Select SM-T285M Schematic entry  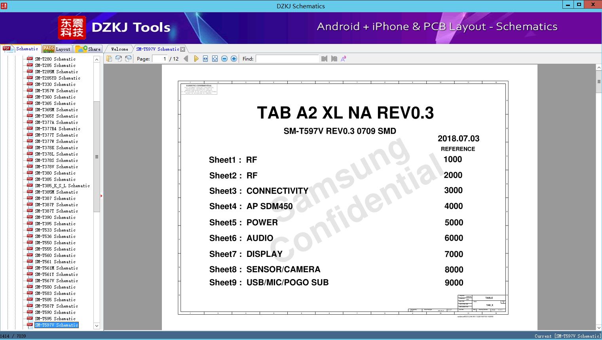tap(56, 72)
